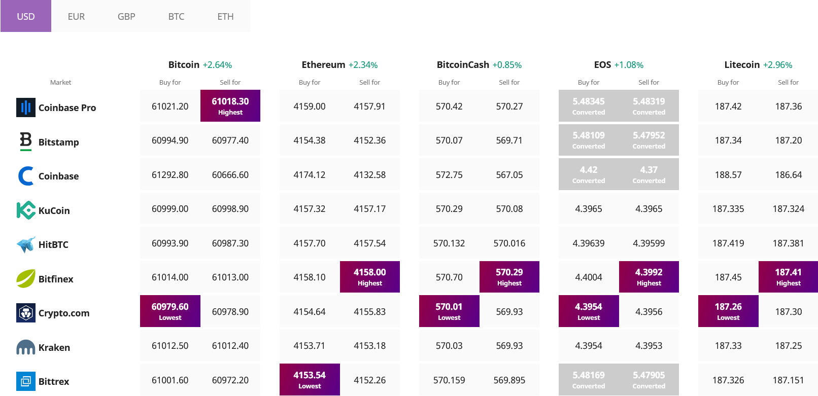Click highest EOS sell price 4.3992

[649, 277]
